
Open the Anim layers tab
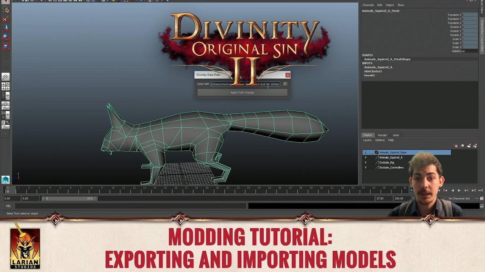pyautogui.click(x=396, y=135)
